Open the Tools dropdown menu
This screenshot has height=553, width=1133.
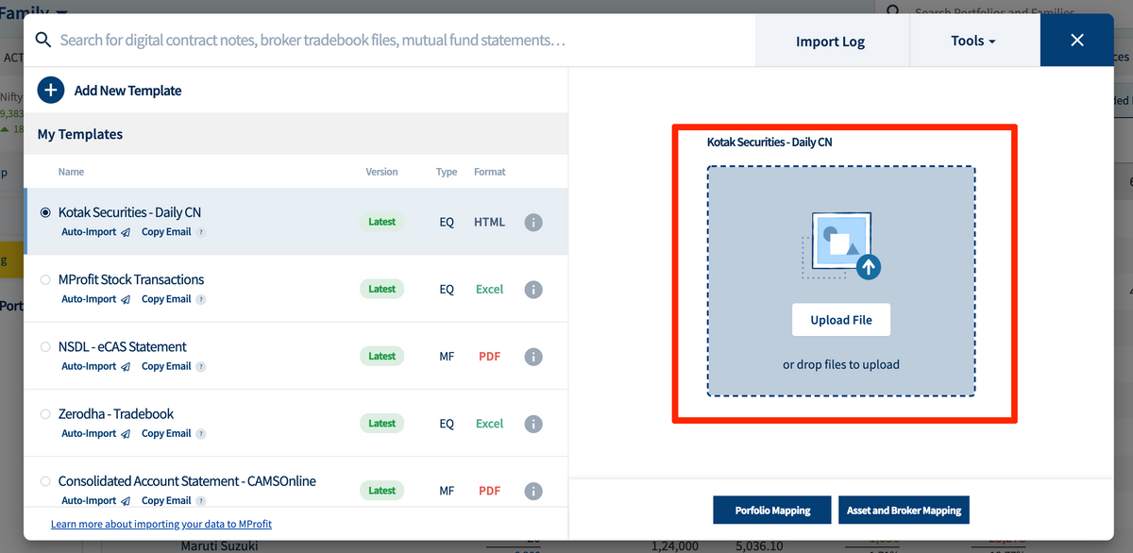[974, 41]
